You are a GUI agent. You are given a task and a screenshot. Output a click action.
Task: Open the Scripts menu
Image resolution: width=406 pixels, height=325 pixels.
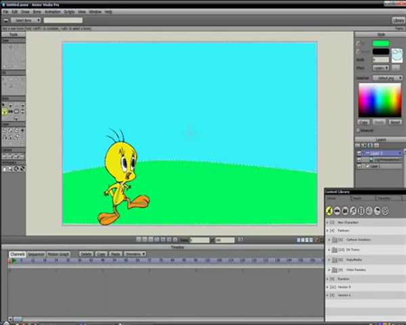point(69,12)
